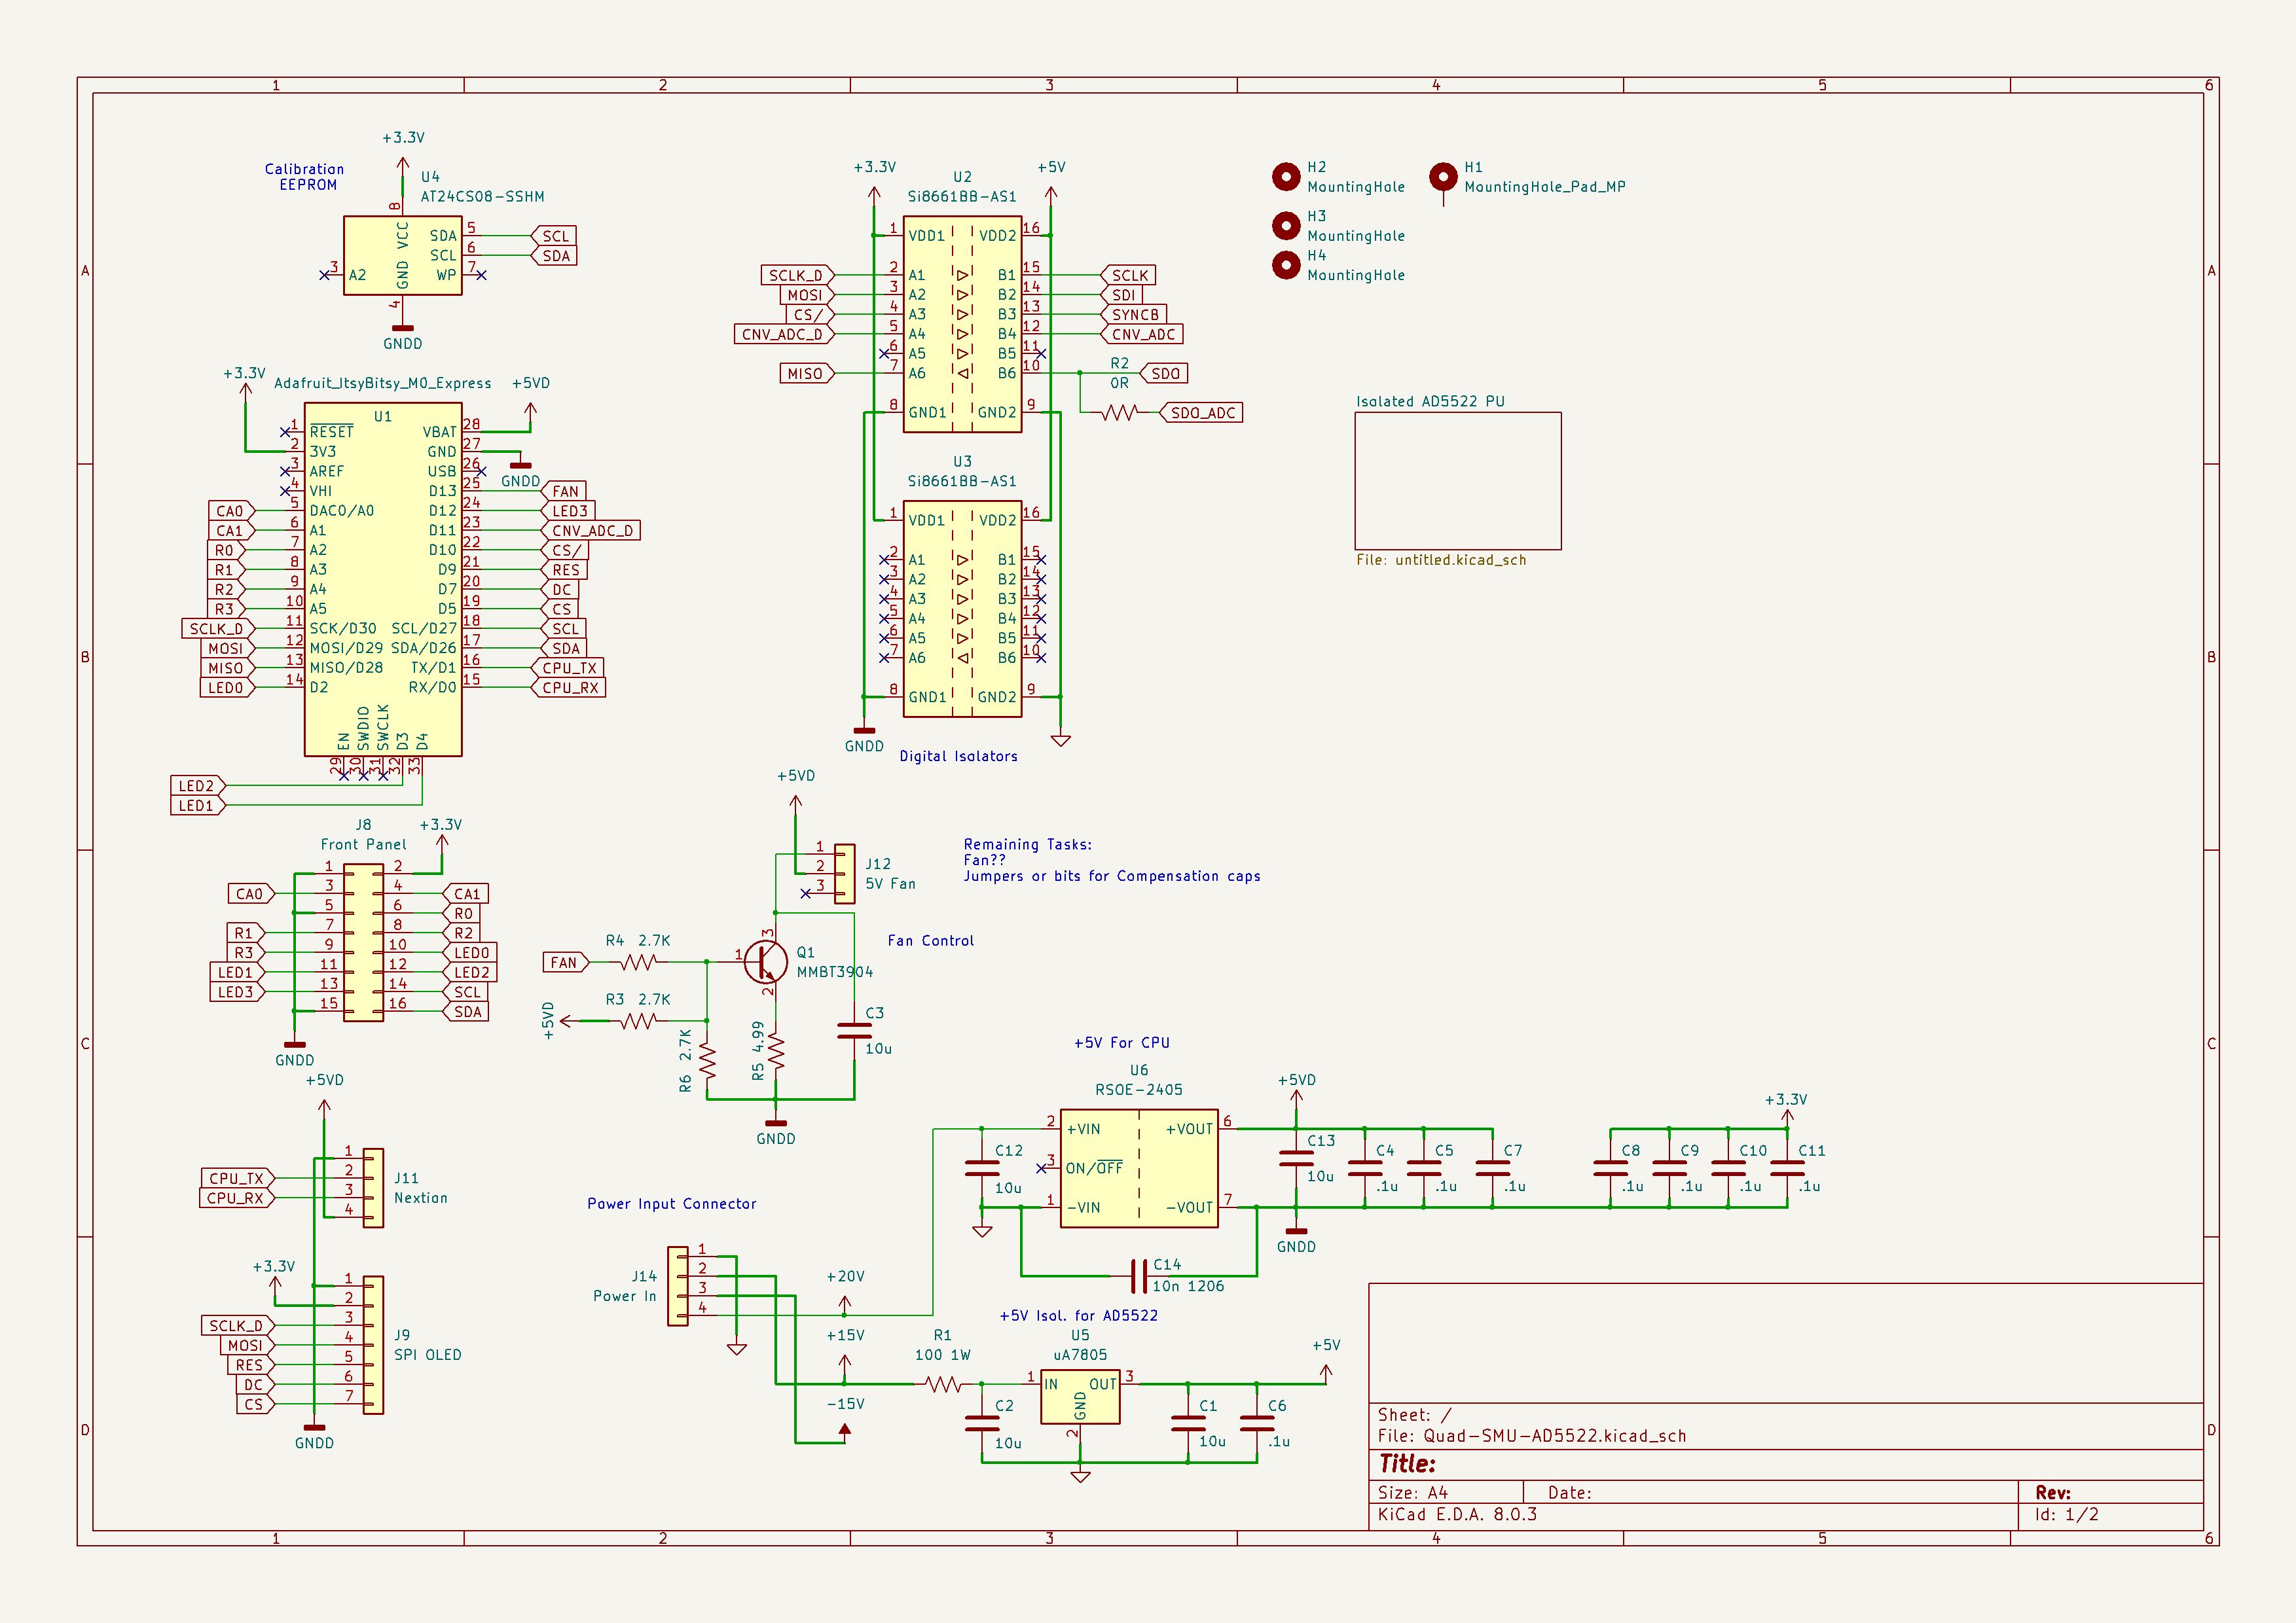Click the '+5V For CPU' note
The height and width of the screenshot is (1623, 2296).
pos(1121,1043)
